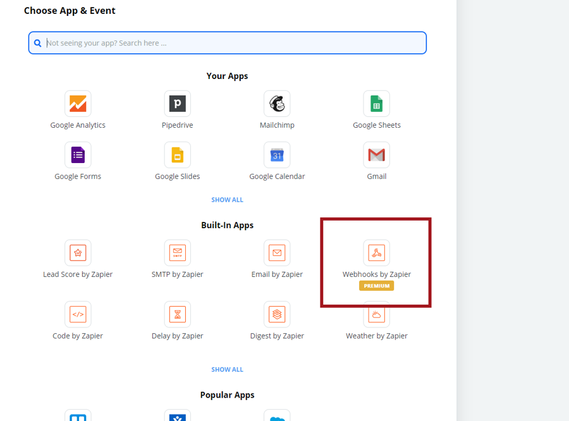This screenshot has height=421, width=569.
Task: Expand Your Apps with Show All
Action: point(227,200)
